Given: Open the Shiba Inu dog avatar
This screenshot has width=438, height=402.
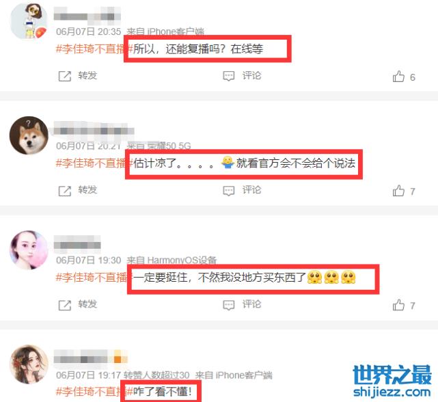Looking at the screenshot, I should [29, 135].
